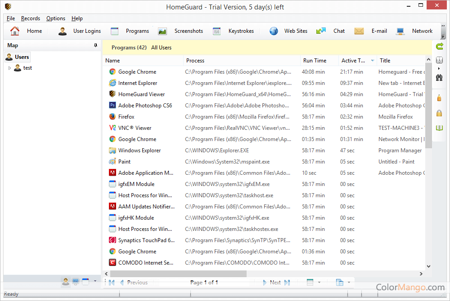Open the Screenshots section icon
This screenshot has width=450, height=301.
(162, 31)
